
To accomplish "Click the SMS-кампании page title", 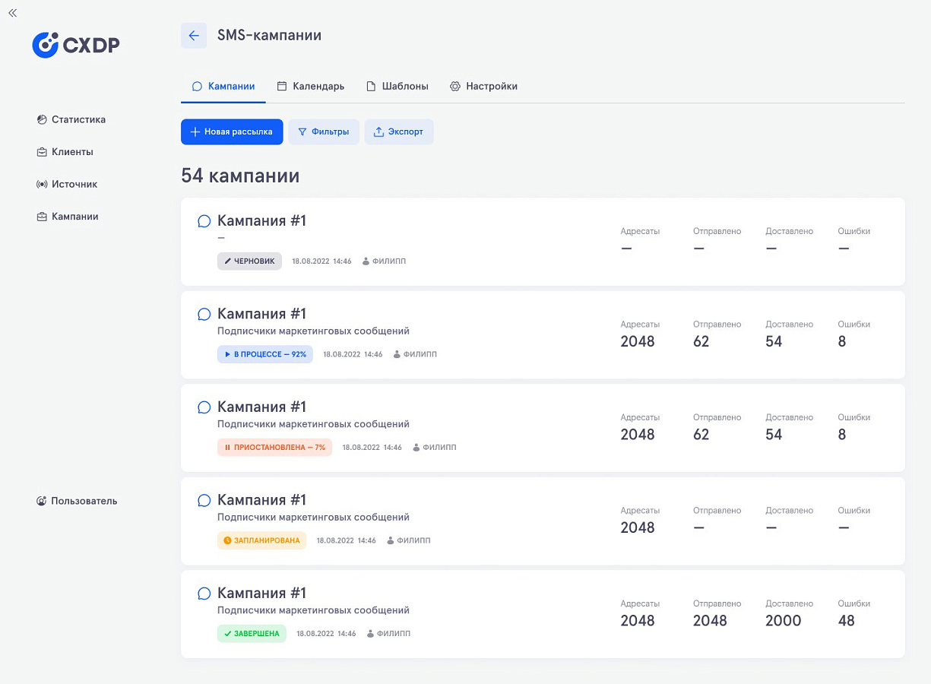I will (x=269, y=36).
